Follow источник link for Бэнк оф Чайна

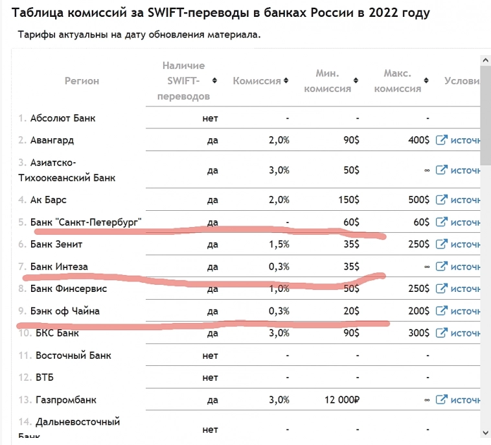(x=465, y=311)
